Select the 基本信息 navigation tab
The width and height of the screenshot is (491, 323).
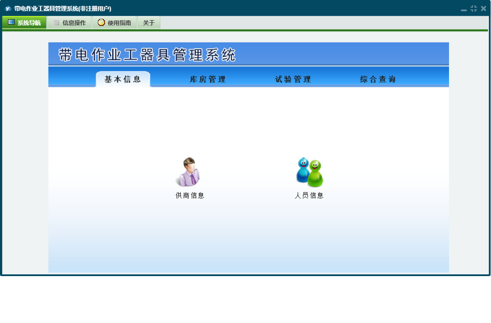[x=123, y=79]
